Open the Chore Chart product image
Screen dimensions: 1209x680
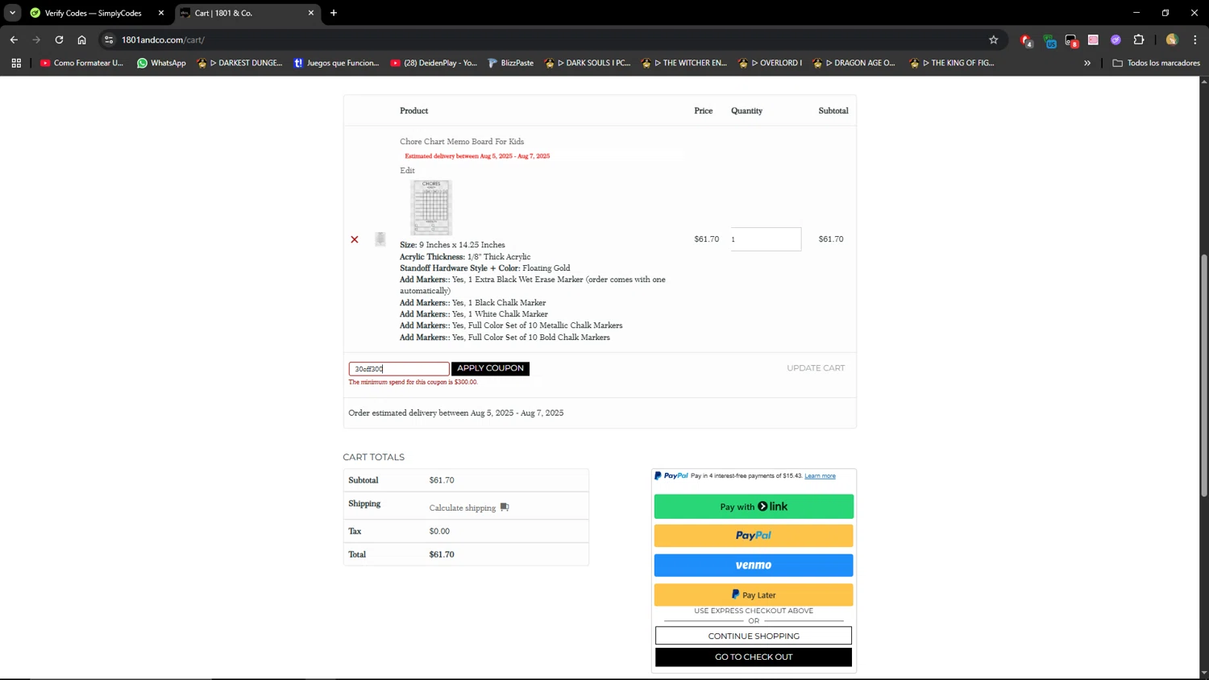click(431, 207)
